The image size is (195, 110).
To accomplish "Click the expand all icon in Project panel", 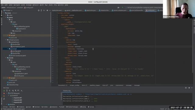I will tap(41, 10).
